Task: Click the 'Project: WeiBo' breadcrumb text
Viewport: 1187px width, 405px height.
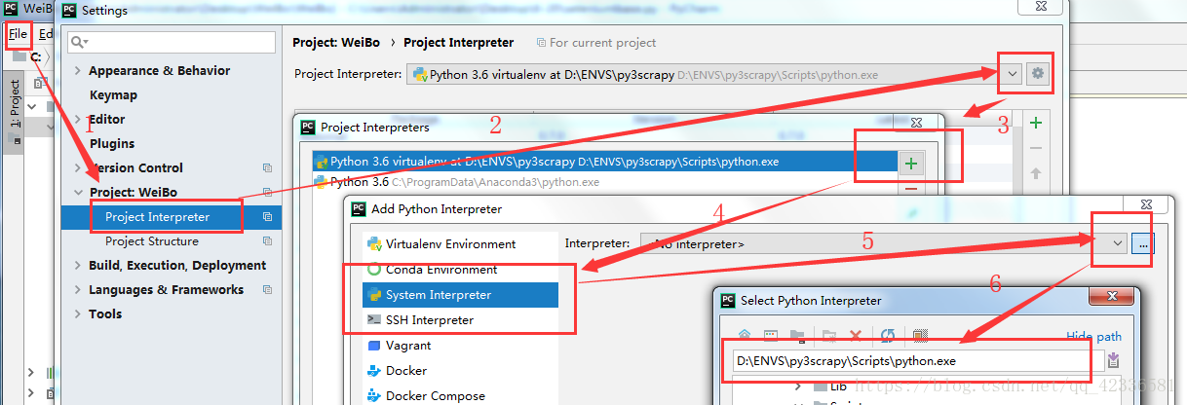Action: pos(336,43)
